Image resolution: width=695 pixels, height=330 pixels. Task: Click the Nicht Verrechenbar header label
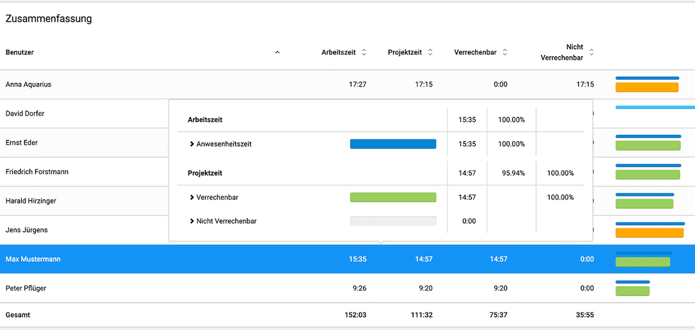562,52
